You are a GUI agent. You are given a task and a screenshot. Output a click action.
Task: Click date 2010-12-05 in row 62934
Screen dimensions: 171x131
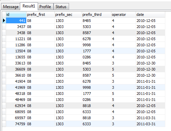(x=150, y=106)
